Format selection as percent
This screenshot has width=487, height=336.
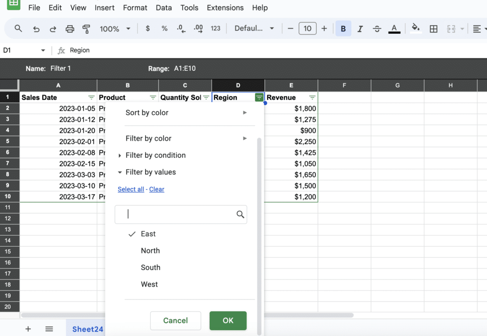pyautogui.click(x=165, y=29)
